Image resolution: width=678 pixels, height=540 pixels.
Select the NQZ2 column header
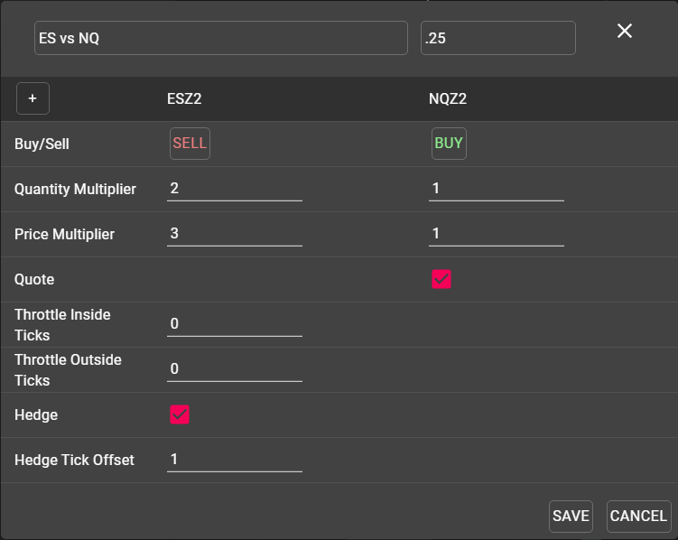448,98
